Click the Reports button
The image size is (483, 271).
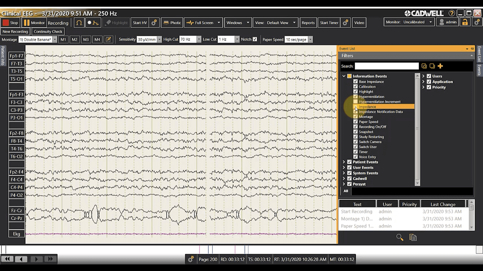tap(308, 23)
